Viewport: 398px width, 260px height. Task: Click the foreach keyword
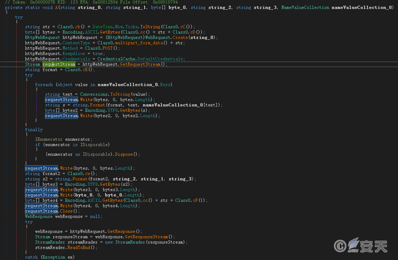[x=44, y=84]
